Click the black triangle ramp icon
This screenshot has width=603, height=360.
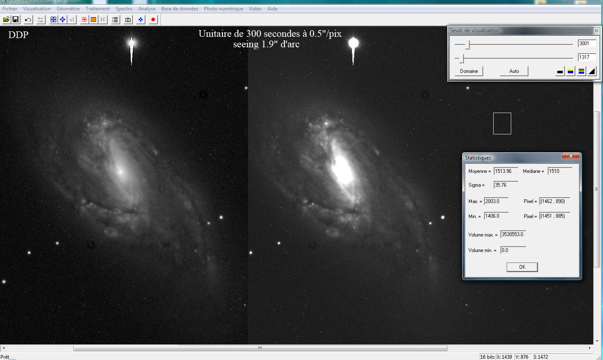click(x=592, y=71)
